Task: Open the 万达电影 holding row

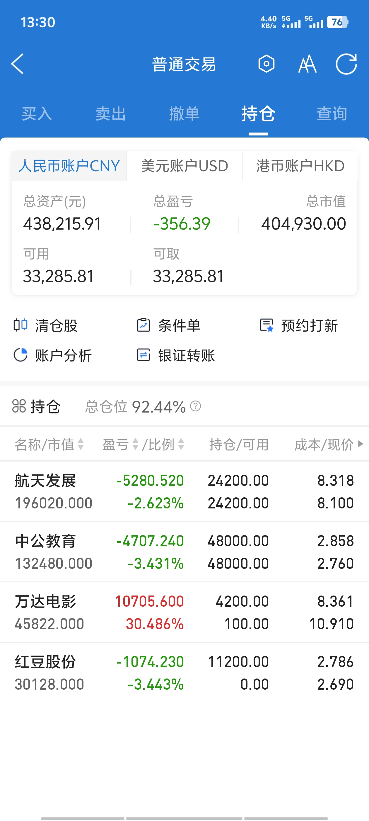Action: click(184, 612)
